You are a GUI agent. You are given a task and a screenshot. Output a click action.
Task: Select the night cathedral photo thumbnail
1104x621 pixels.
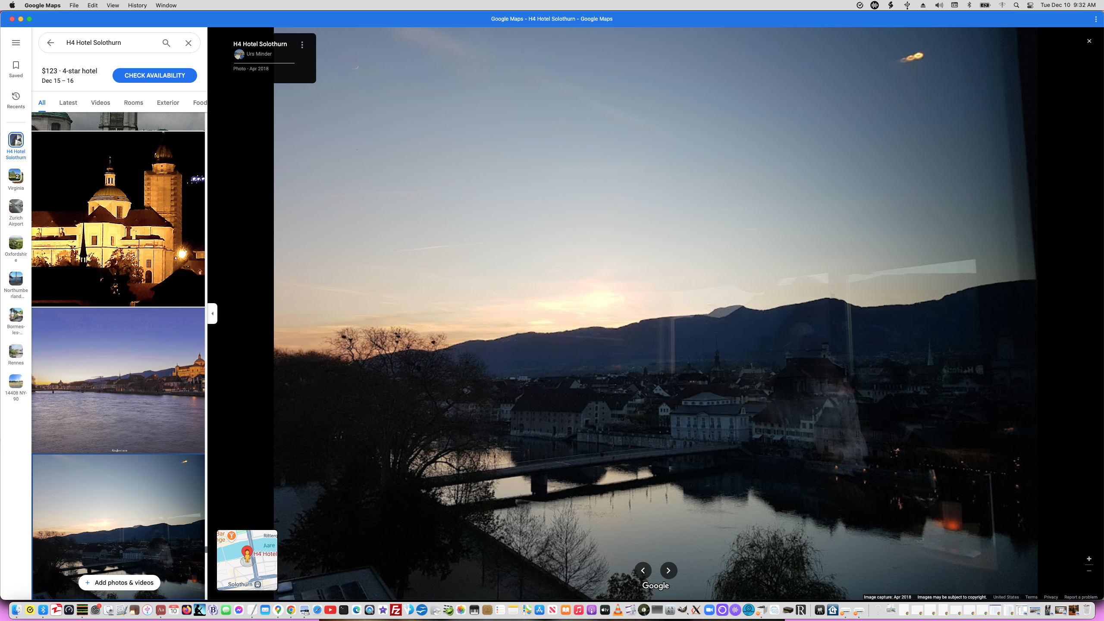click(x=118, y=219)
